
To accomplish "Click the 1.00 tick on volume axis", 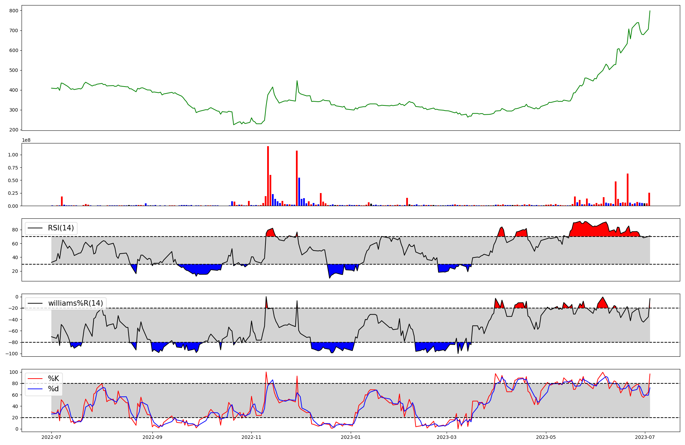I will (x=13, y=155).
